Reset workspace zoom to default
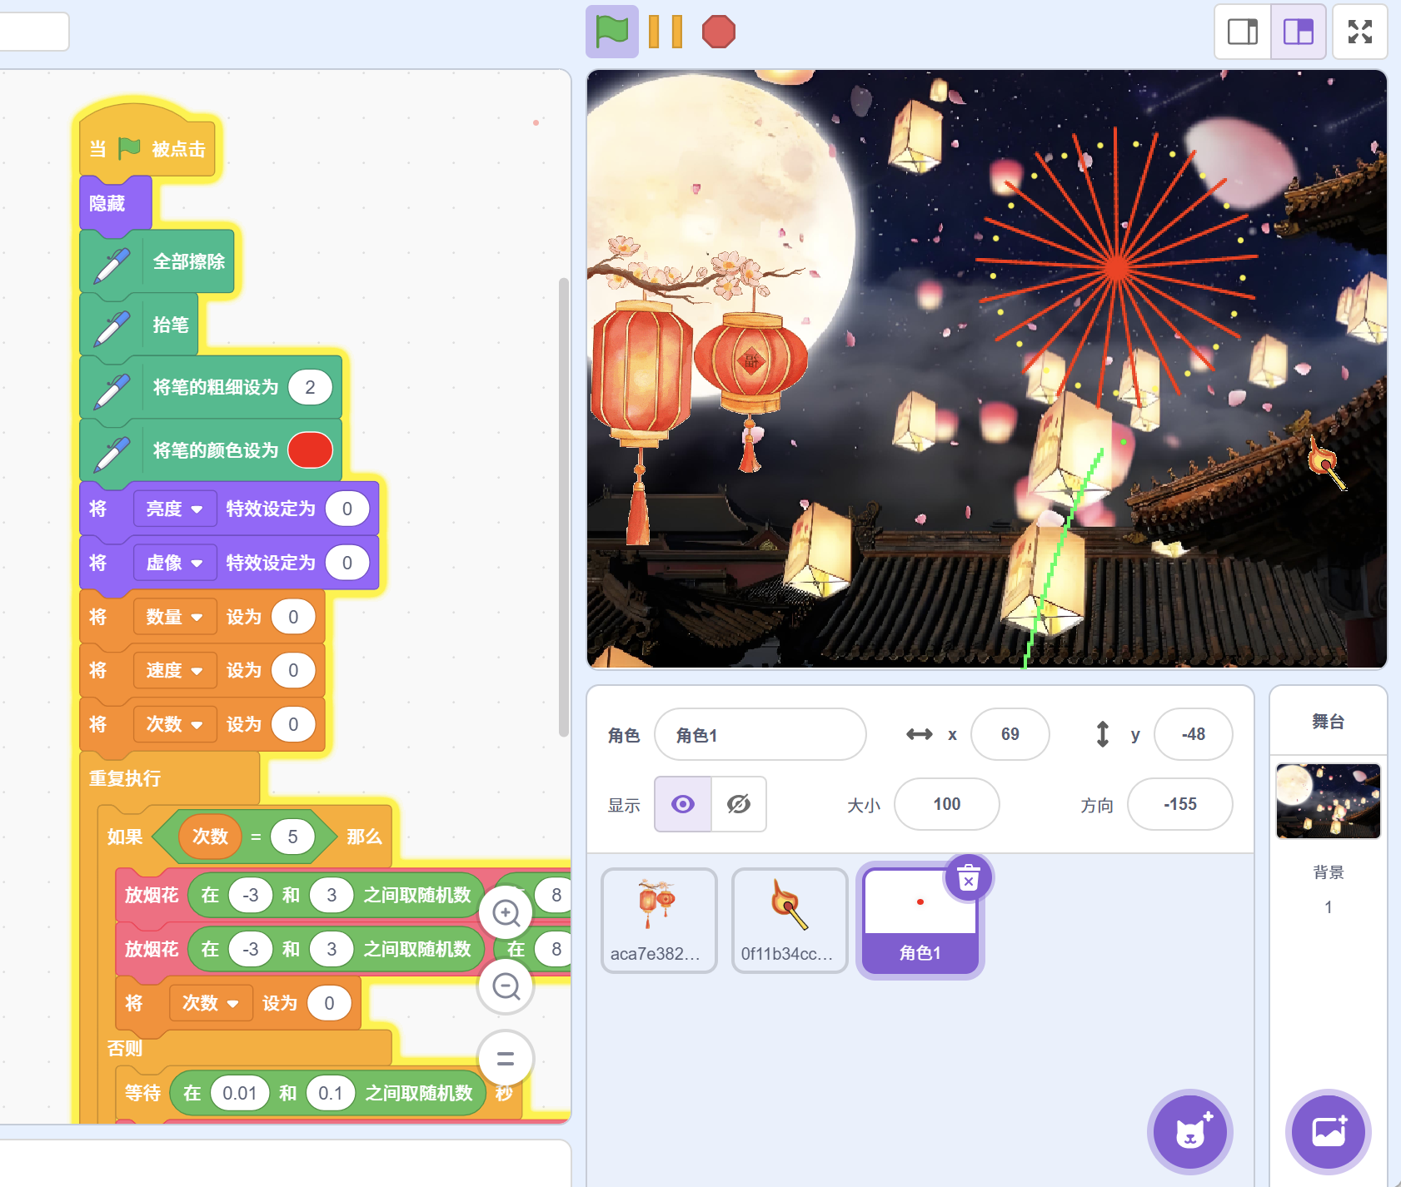 [x=506, y=1059]
